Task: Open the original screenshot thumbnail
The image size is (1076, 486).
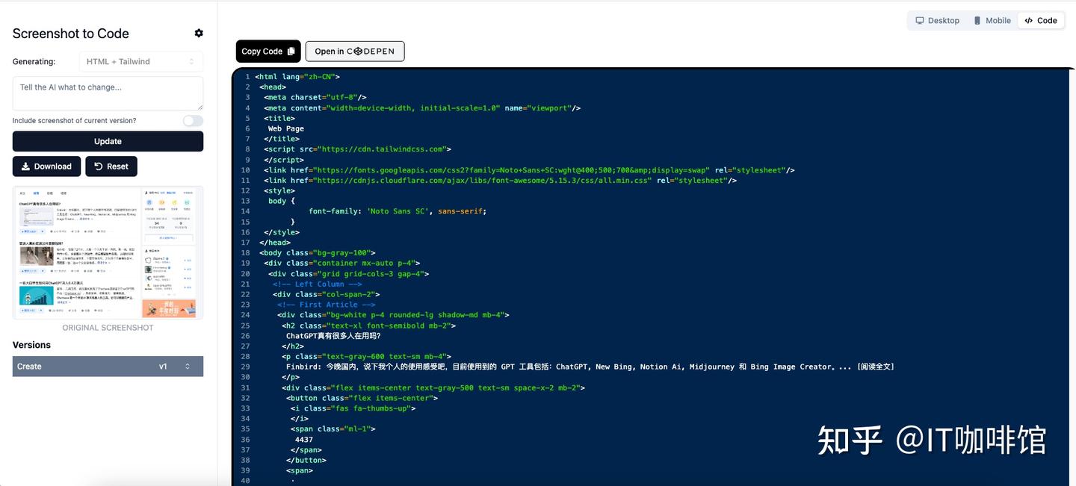Action: pos(107,252)
